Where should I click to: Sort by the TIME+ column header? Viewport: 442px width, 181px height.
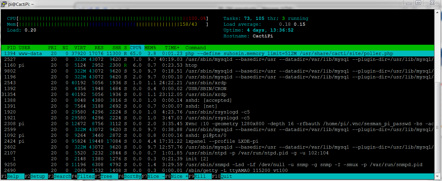click(x=172, y=48)
